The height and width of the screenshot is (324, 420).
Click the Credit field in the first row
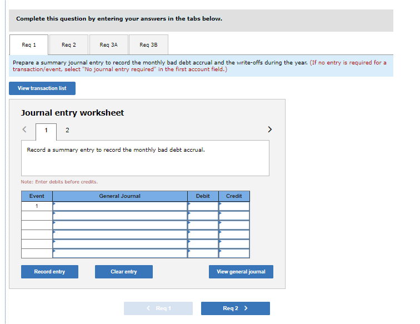coord(234,206)
